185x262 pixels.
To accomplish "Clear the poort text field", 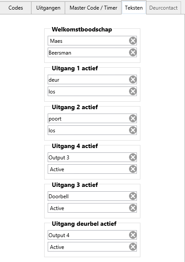I will [x=133, y=118].
